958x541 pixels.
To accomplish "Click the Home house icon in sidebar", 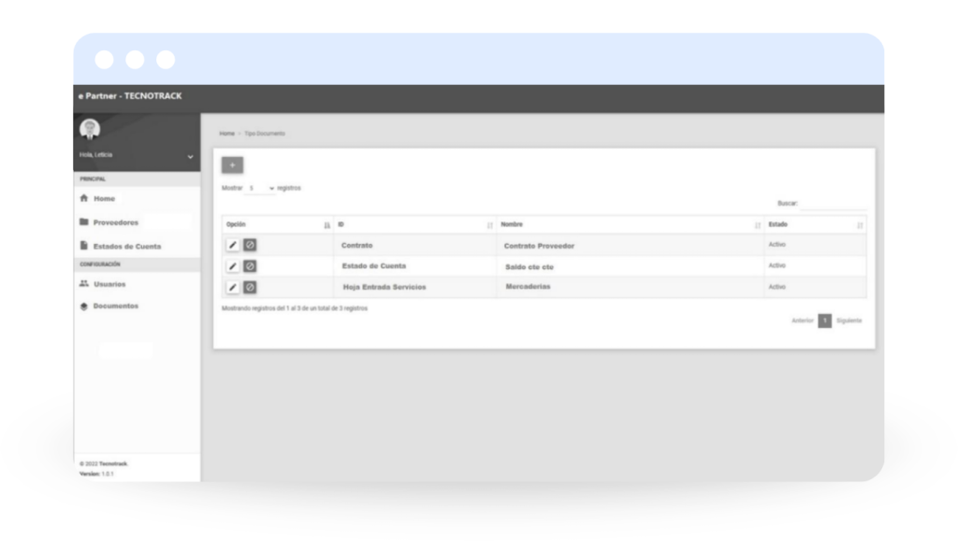I will [83, 197].
